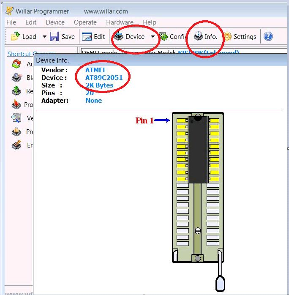The height and width of the screenshot is (295, 289).
Task: Click the Willar Programmer app logo icon
Action: [9, 11]
